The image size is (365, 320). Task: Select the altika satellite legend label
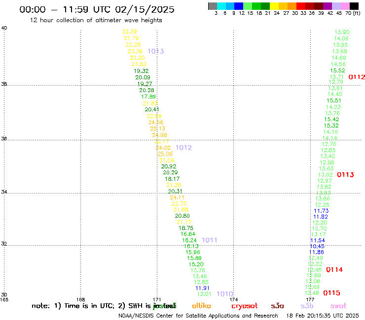tap(201, 306)
